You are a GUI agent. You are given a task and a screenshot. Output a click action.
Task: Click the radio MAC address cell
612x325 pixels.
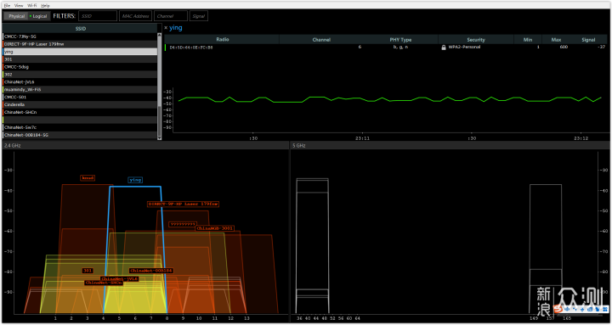[191, 48]
